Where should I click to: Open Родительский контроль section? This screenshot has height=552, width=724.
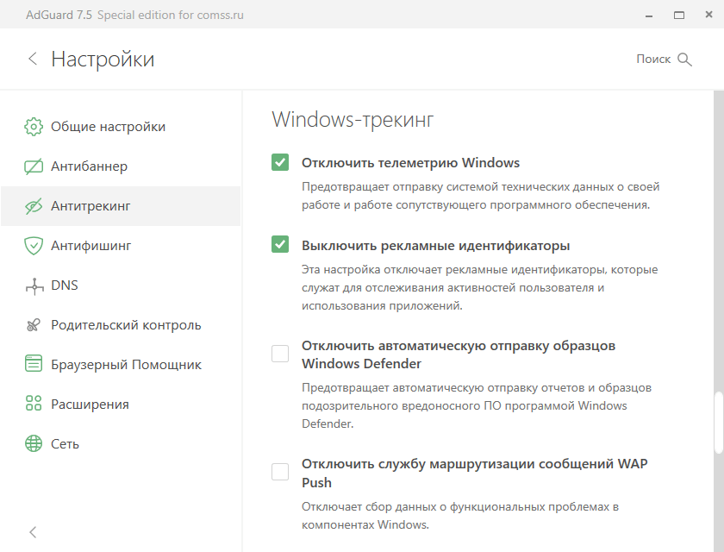pyautogui.click(x=121, y=325)
